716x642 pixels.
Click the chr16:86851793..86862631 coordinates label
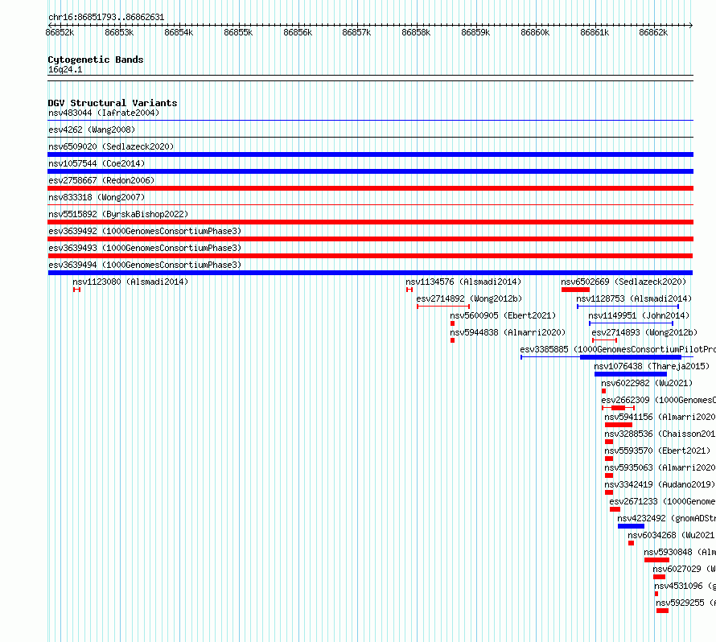pos(106,17)
